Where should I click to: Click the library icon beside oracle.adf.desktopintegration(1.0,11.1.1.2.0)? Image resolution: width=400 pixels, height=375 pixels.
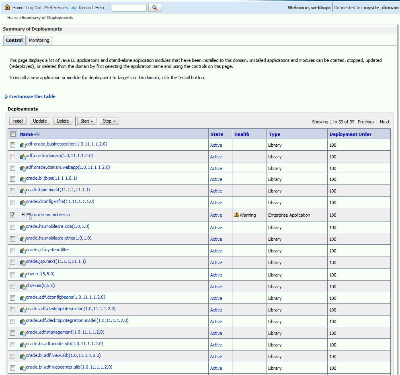[23, 310]
